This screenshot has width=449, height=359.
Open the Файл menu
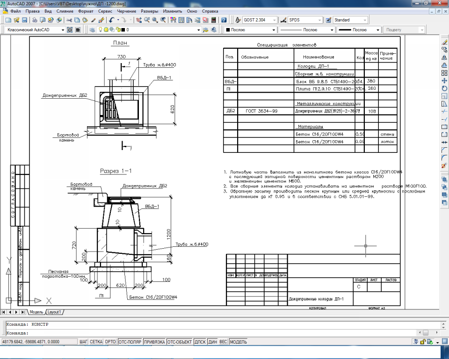coord(15,11)
